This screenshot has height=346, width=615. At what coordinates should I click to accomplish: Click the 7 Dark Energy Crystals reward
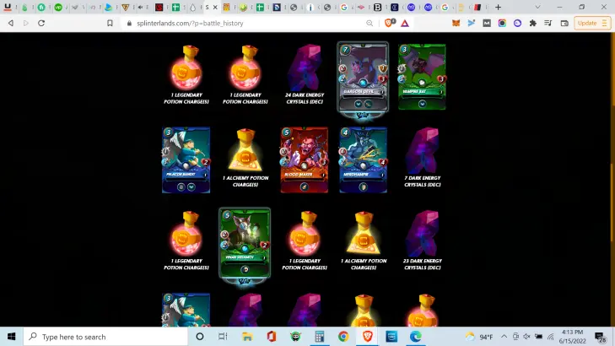(423, 158)
